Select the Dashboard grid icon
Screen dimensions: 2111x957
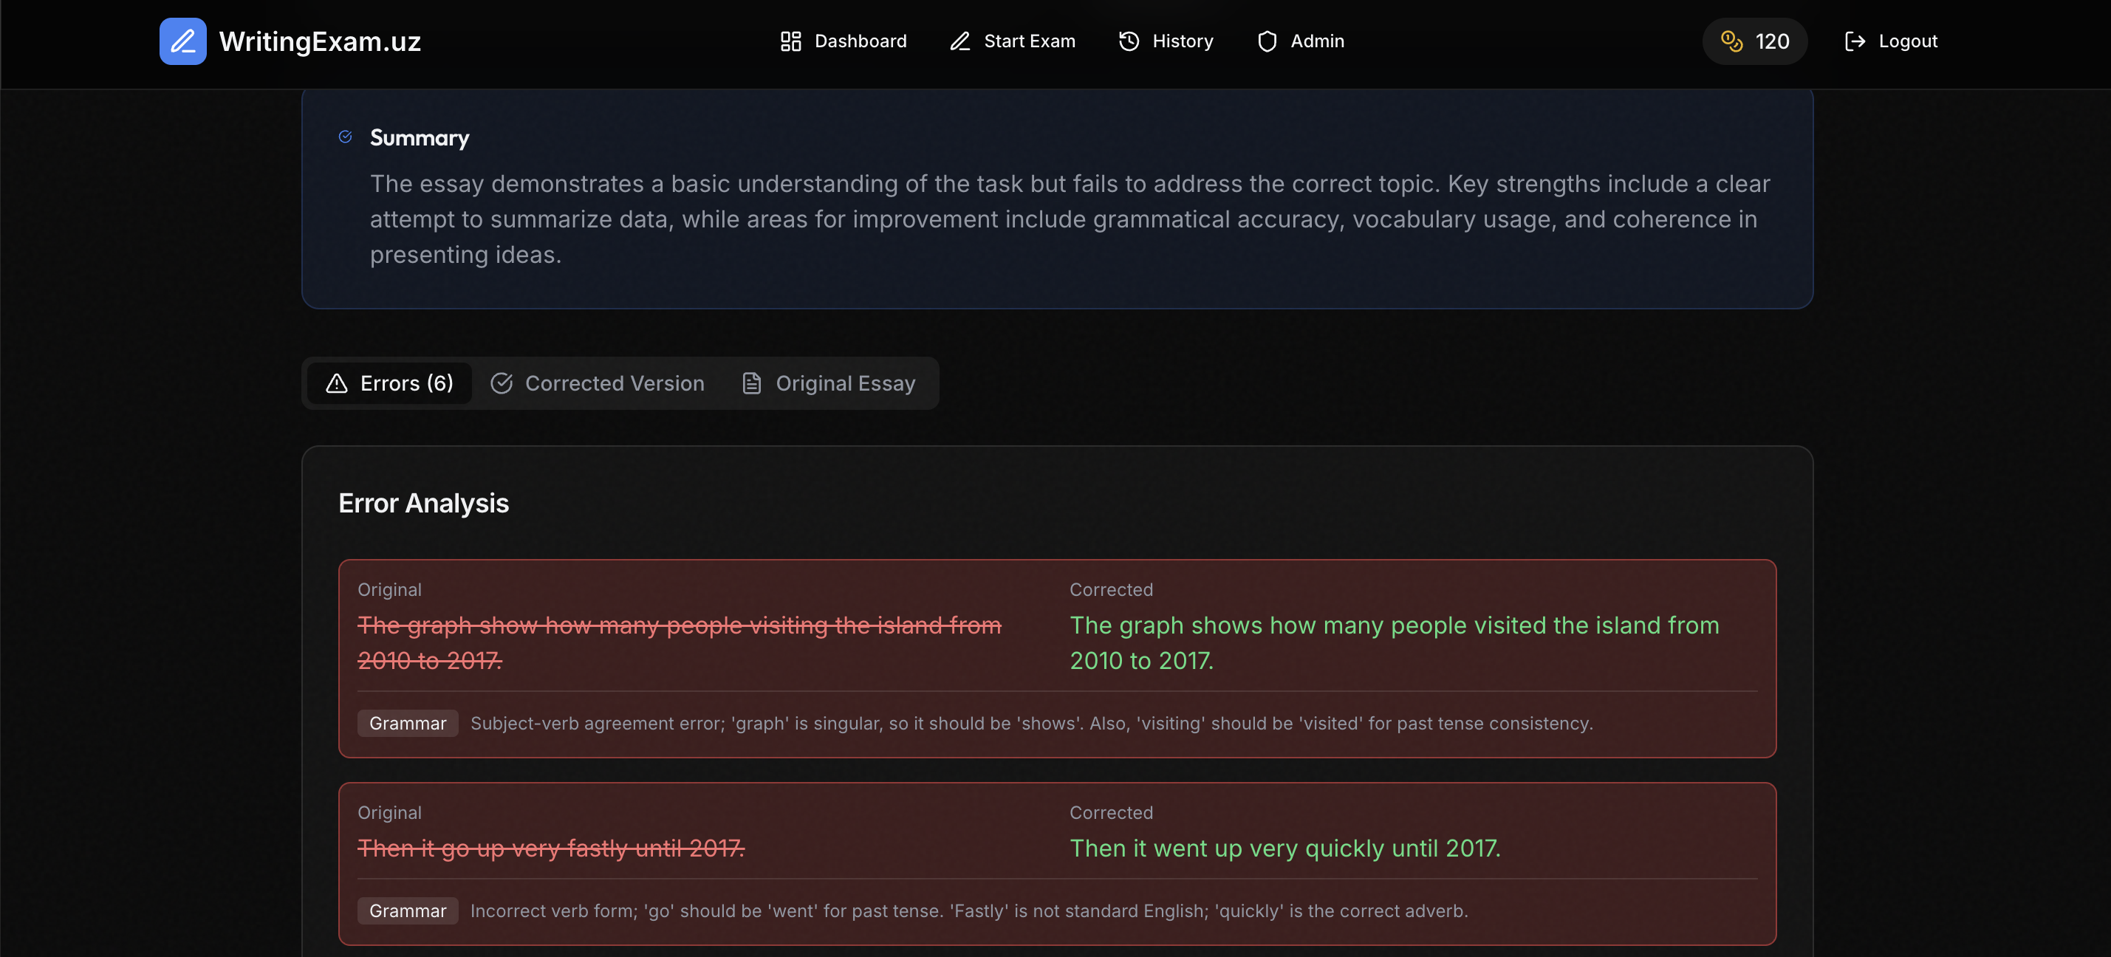point(790,41)
